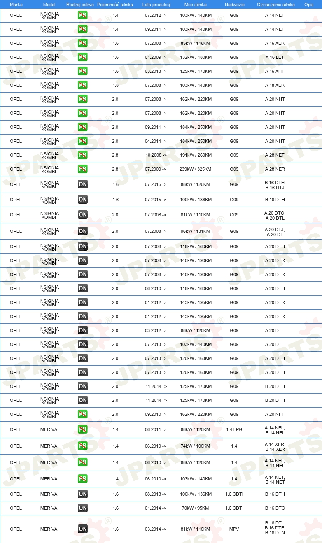
Task: Click the Model column header
Action: 49,4
